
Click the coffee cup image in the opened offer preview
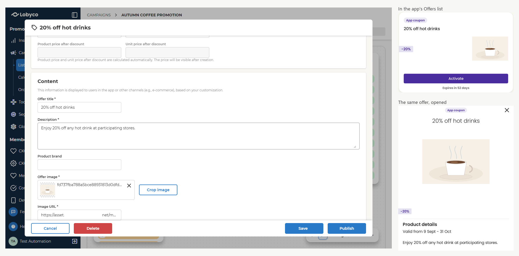(456, 161)
